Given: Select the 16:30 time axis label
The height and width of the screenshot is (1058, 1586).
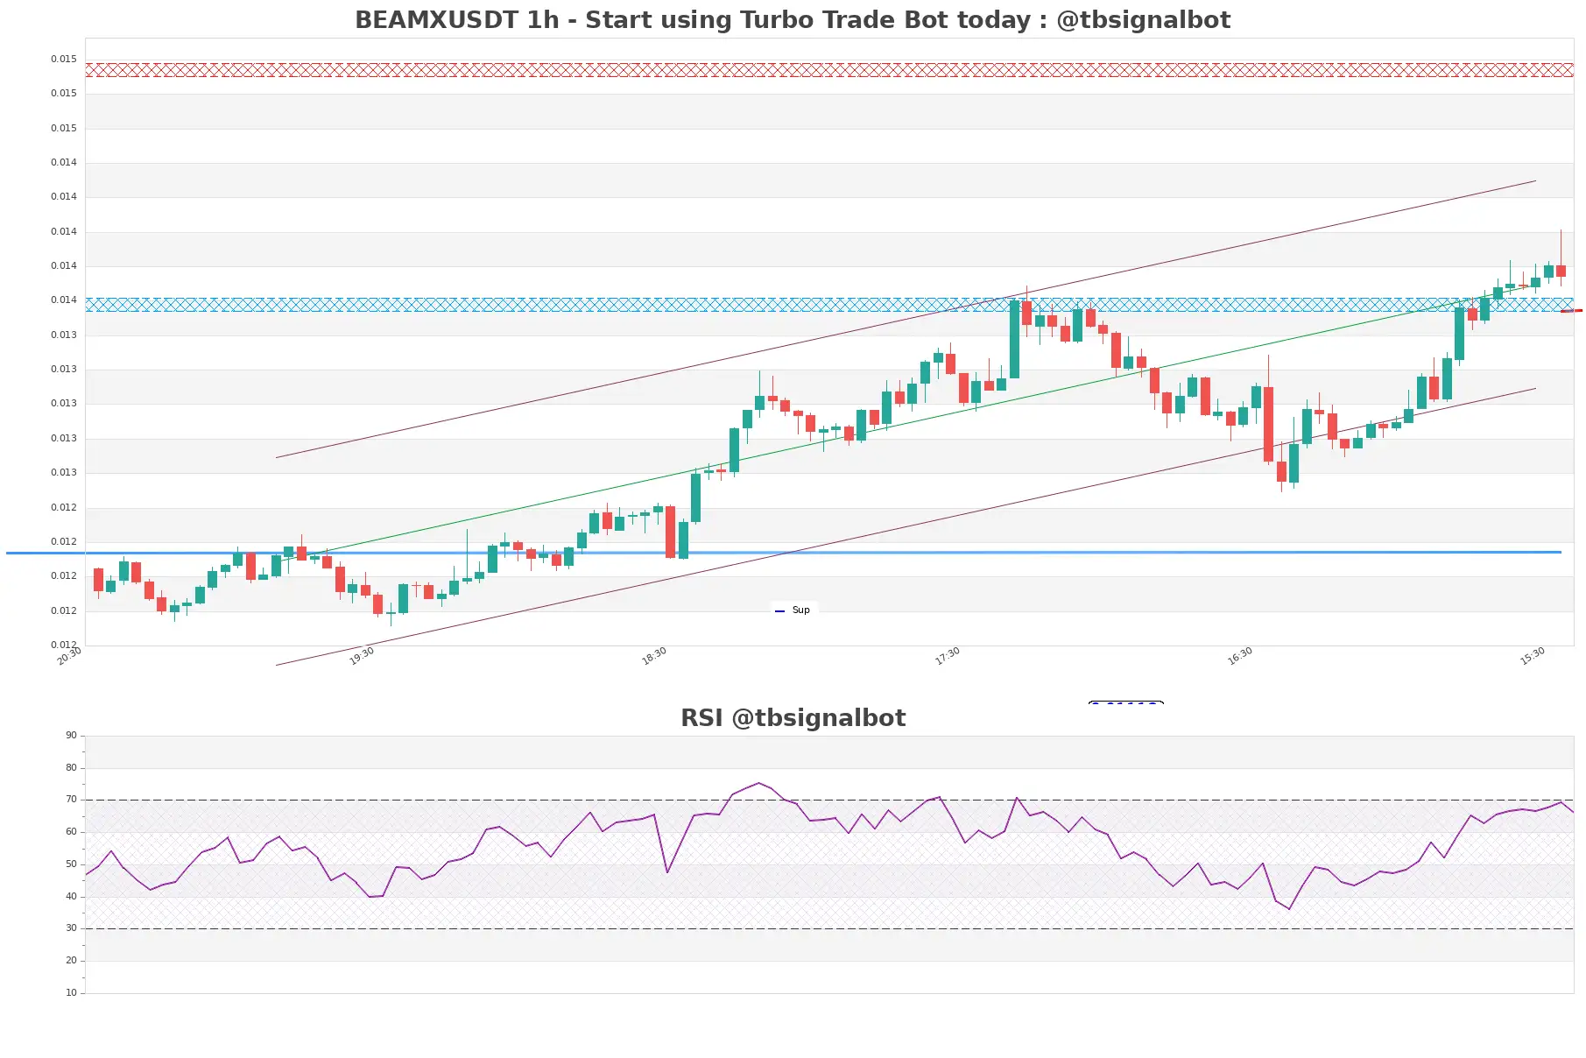Looking at the screenshot, I should [x=1240, y=656].
